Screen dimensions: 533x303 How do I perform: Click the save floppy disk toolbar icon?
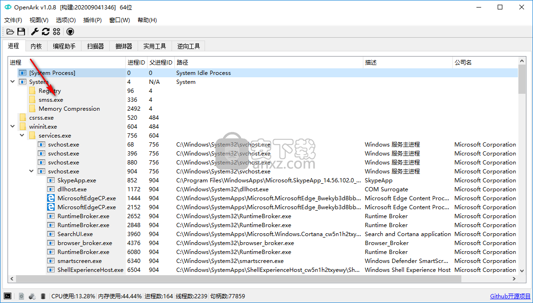(x=21, y=32)
